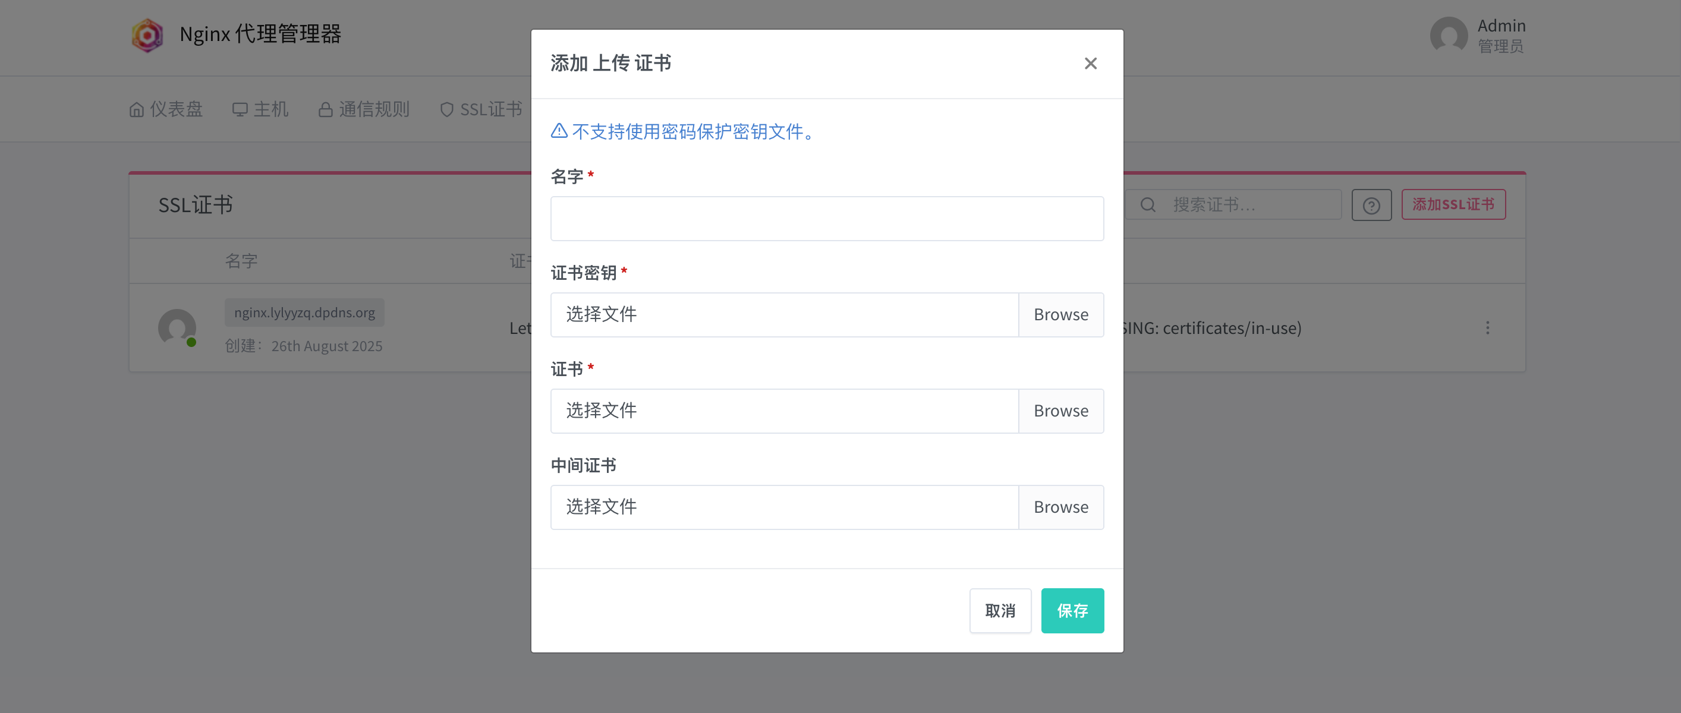Click the search magnifier icon

point(1148,205)
